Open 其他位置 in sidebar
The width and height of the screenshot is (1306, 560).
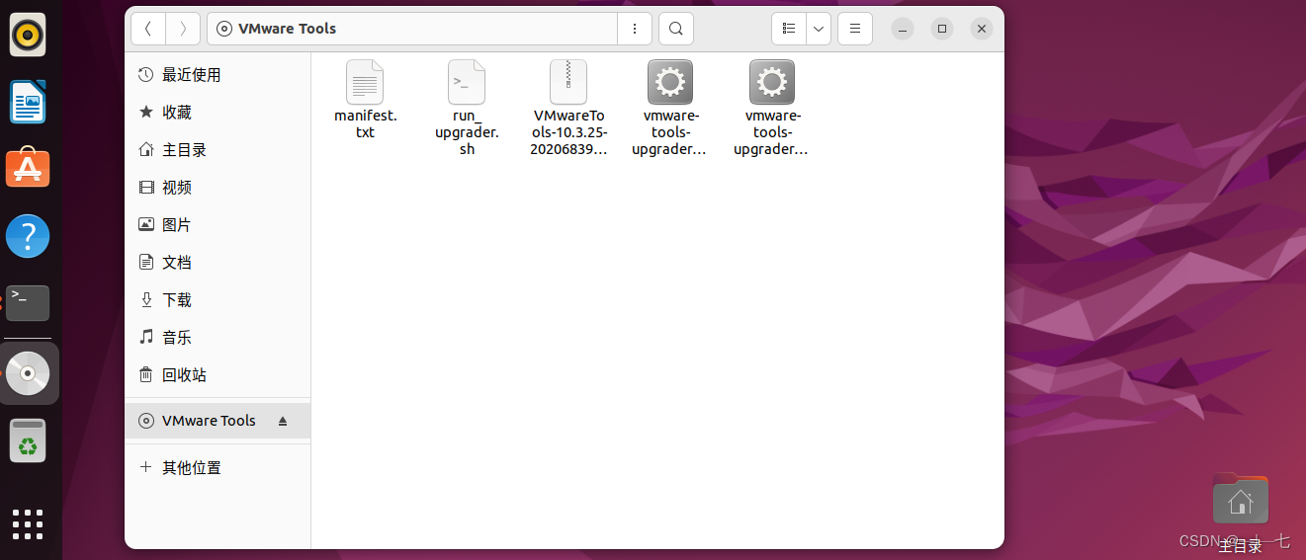[x=218, y=468]
